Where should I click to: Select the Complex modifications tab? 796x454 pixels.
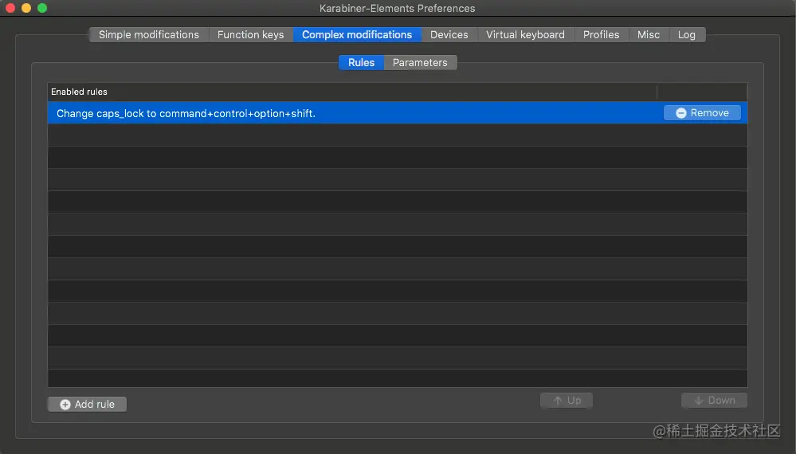click(357, 34)
